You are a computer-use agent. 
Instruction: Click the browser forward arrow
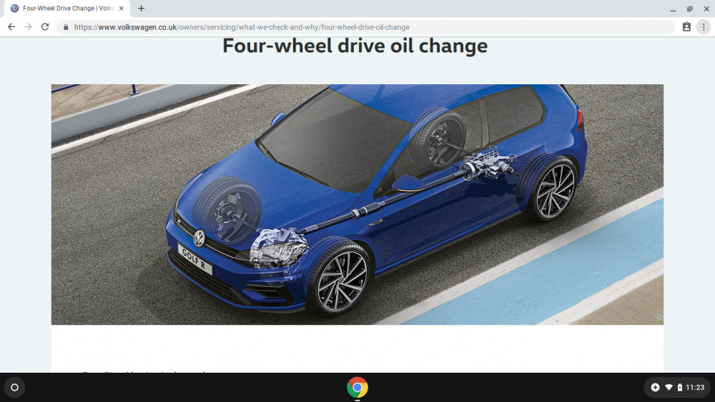[29, 27]
